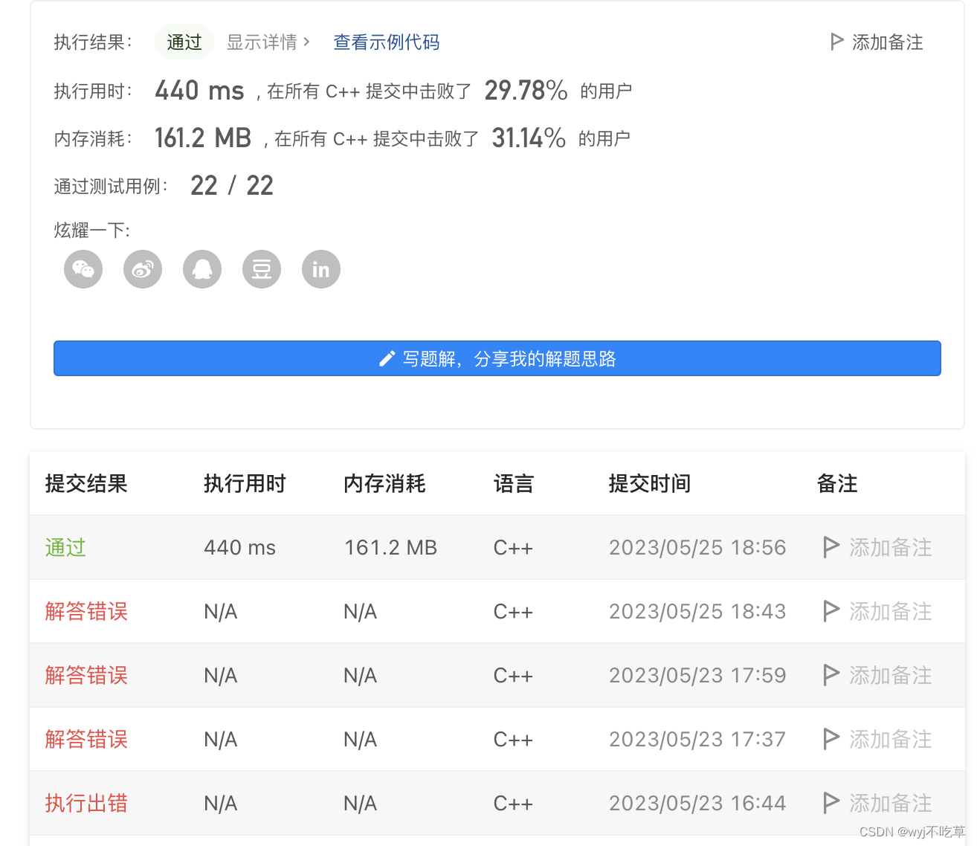Click the large 161.2 MB memory value
Image resolution: width=977 pixels, height=846 pixels.
click(203, 138)
